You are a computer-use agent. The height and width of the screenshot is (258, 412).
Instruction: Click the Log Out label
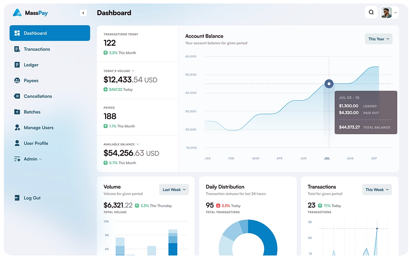point(32,198)
